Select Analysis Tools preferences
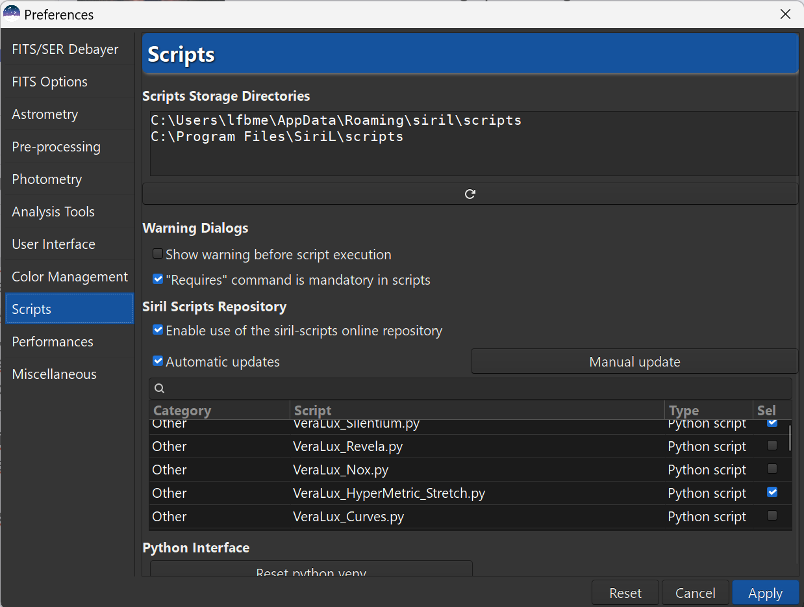804x607 pixels. (69, 212)
